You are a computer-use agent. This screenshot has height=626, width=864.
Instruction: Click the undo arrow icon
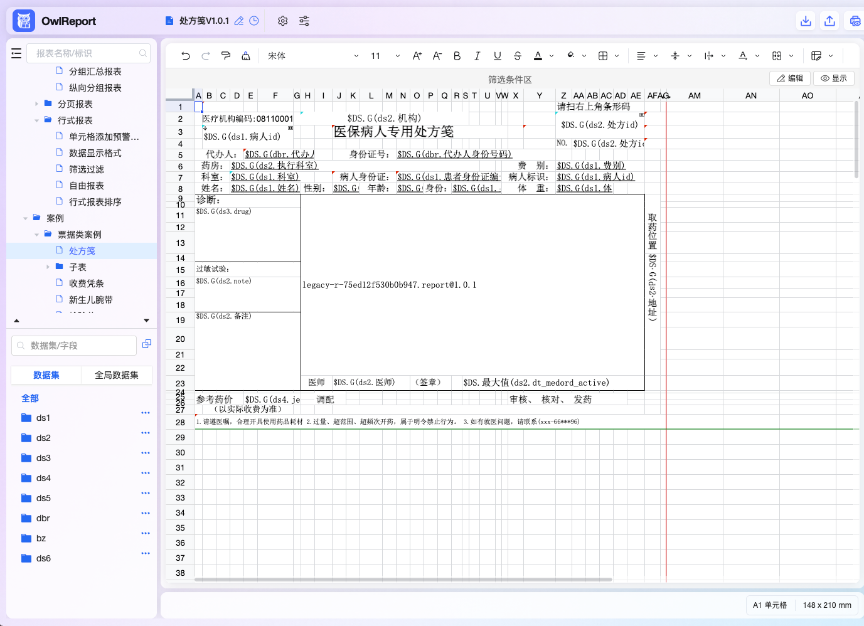point(185,56)
